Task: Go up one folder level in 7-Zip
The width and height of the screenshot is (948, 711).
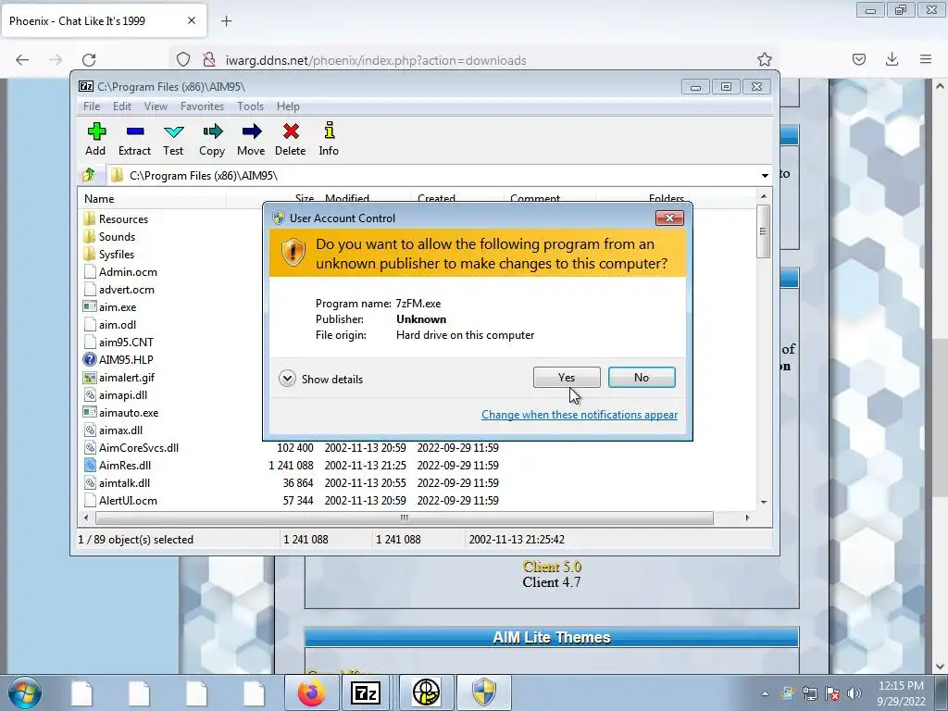Action: tap(89, 175)
